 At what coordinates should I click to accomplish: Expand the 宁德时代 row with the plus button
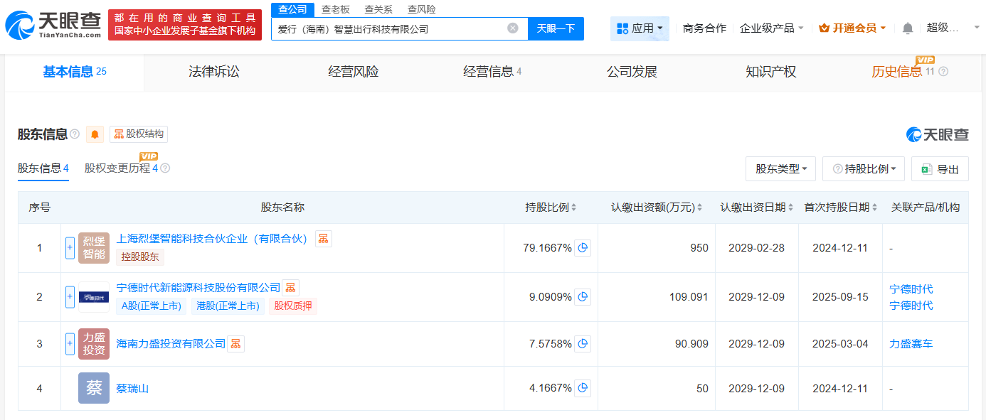(69, 297)
